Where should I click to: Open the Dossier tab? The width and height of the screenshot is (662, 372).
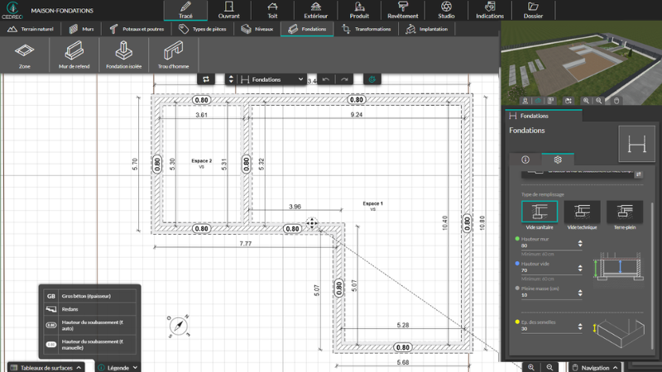click(x=533, y=10)
